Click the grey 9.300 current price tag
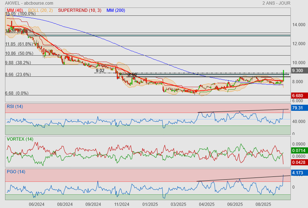 click(298, 71)
